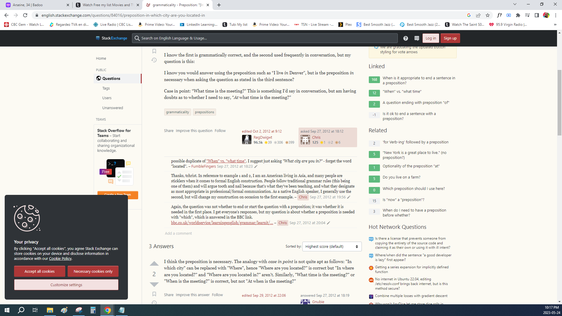
Task: Open the "When" vs. "what time" comment link
Action: 226,161
